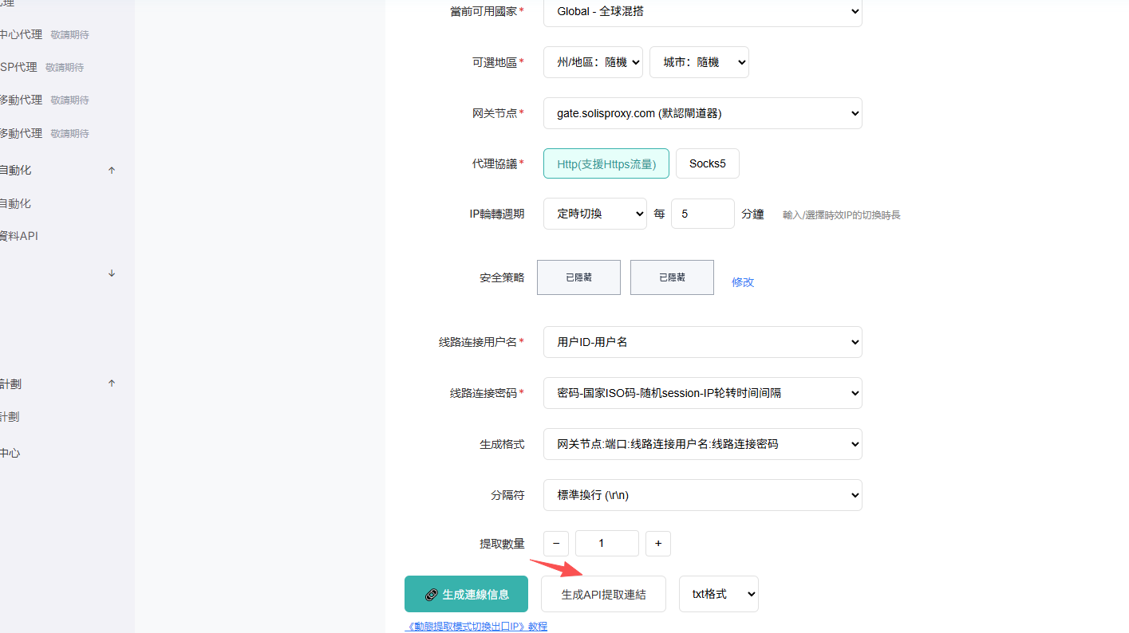Click the 輸入/選擇時效IP的切換時長 hint text
Image resolution: width=1129 pixels, height=633 pixels.
point(842,215)
